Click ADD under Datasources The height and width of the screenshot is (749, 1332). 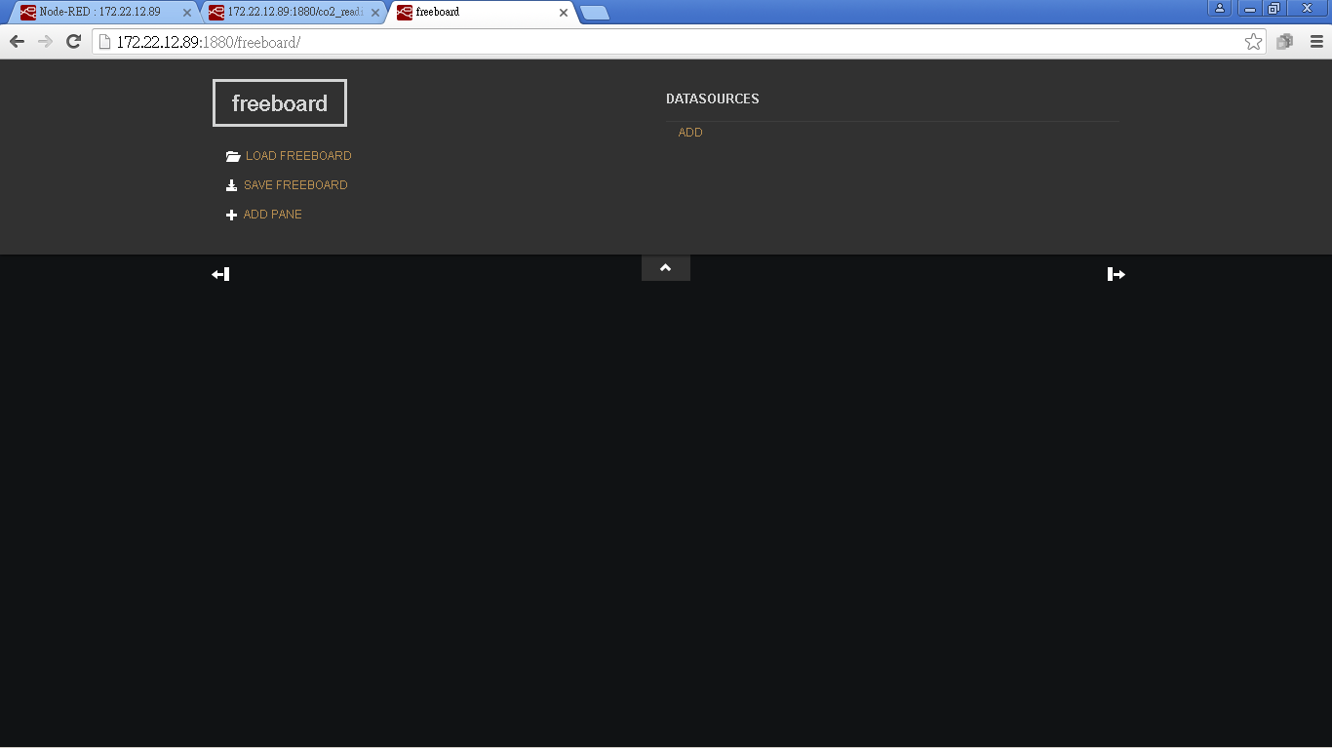click(690, 133)
